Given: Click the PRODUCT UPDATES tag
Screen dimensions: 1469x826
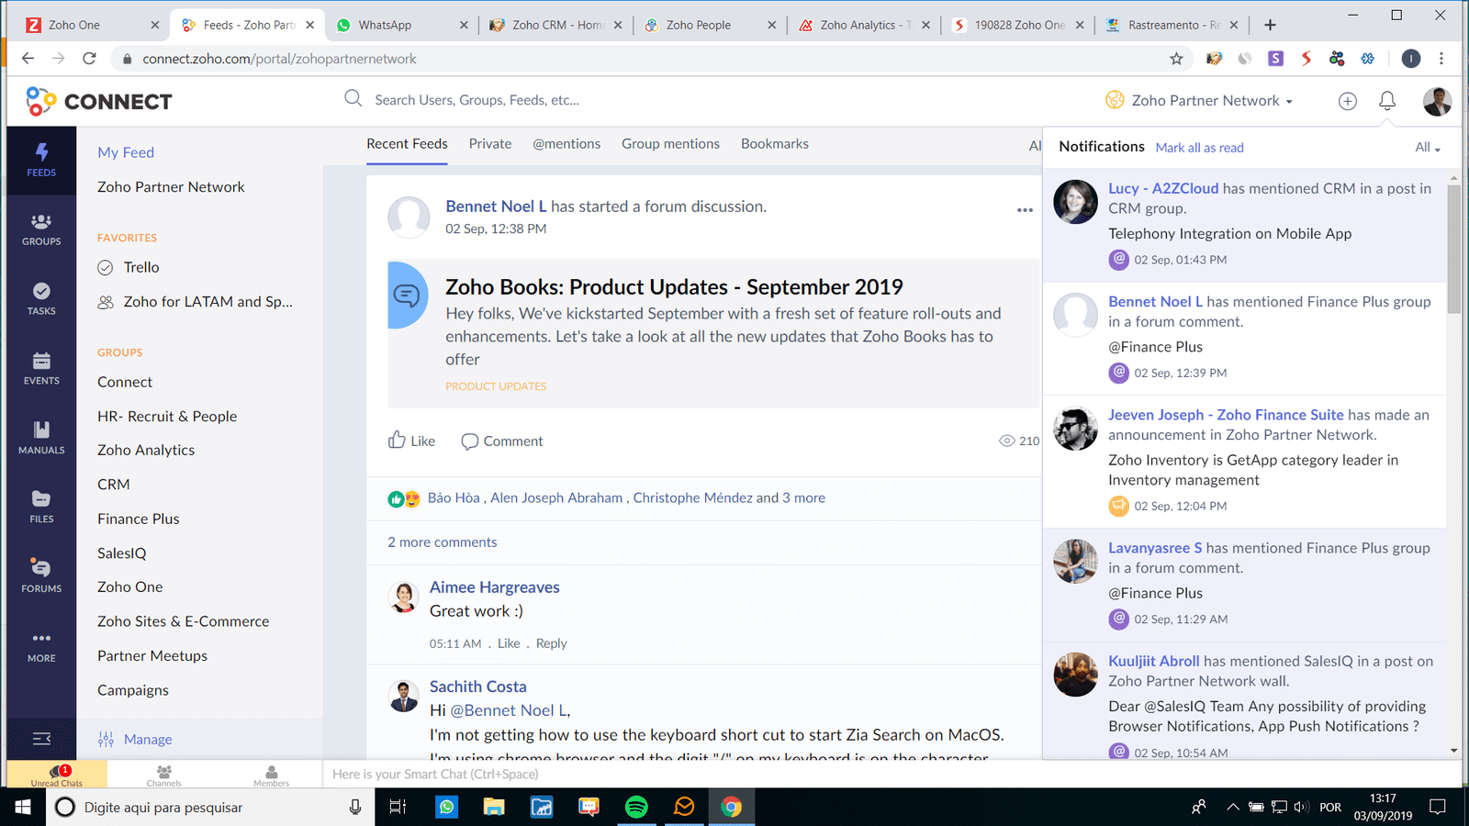Looking at the screenshot, I should pyautogui.click(x=496, y=386).
